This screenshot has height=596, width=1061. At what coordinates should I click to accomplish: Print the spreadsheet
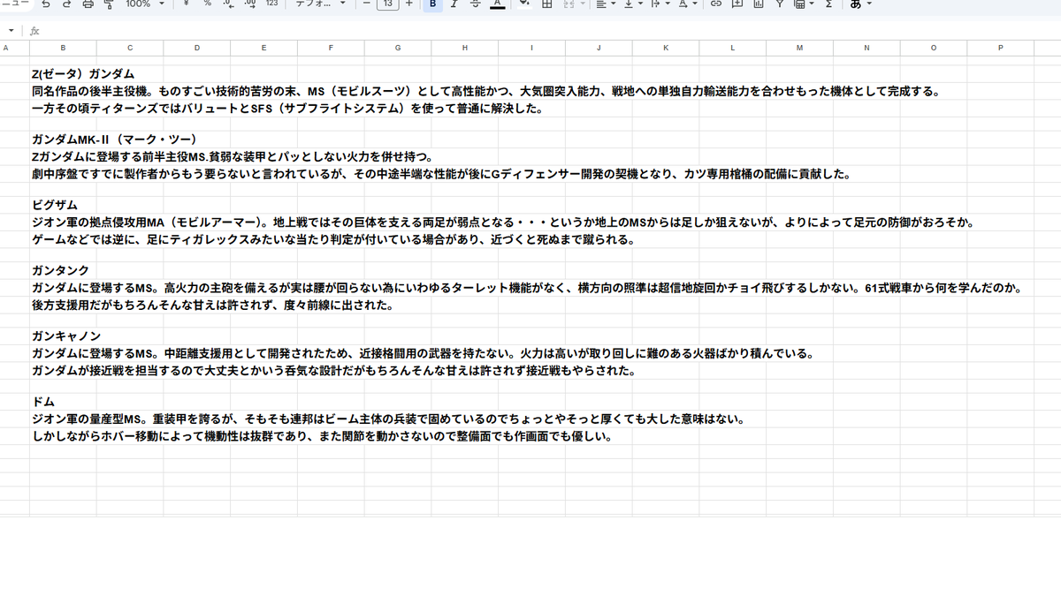(88, 4)
